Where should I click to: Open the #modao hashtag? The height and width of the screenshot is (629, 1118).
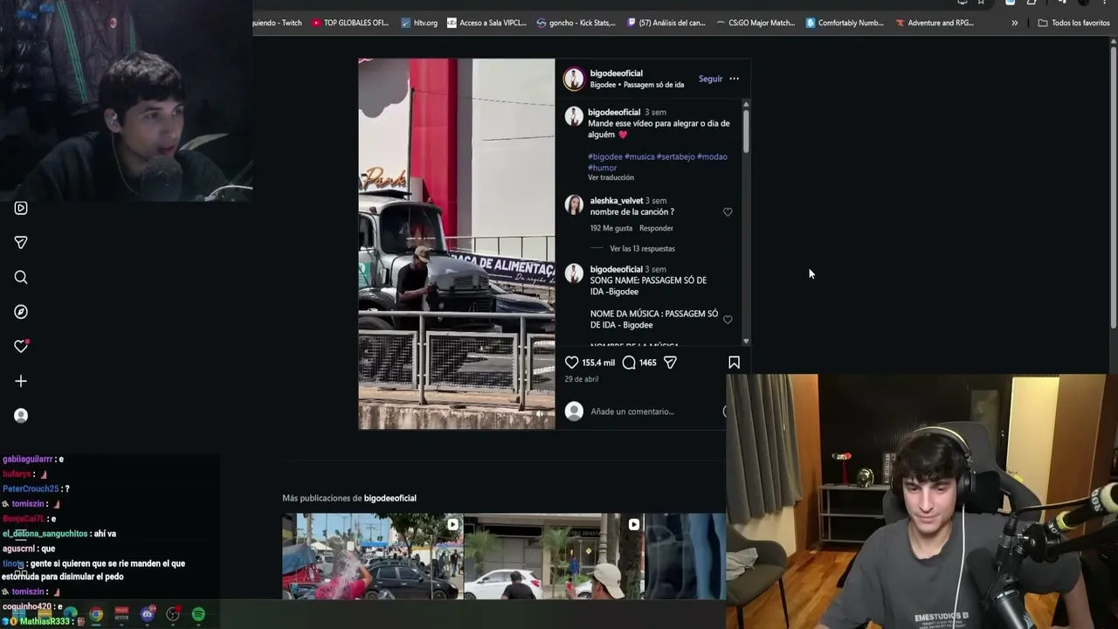pos(712,156)
